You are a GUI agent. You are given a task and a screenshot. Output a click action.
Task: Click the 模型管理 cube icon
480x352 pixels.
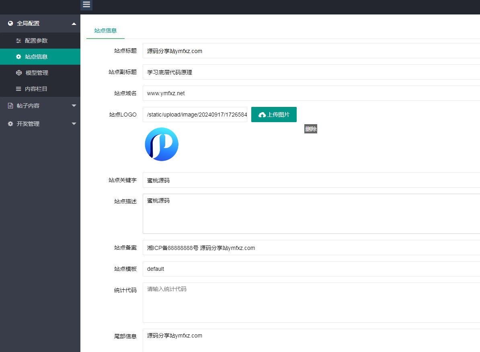pos(18,73)
